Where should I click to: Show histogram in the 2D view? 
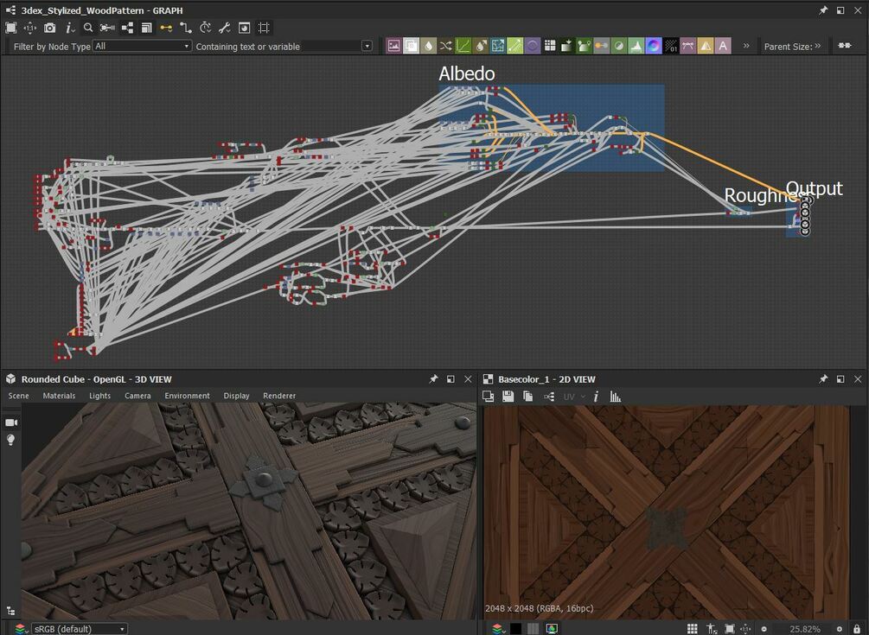click(x=616, y=397)
